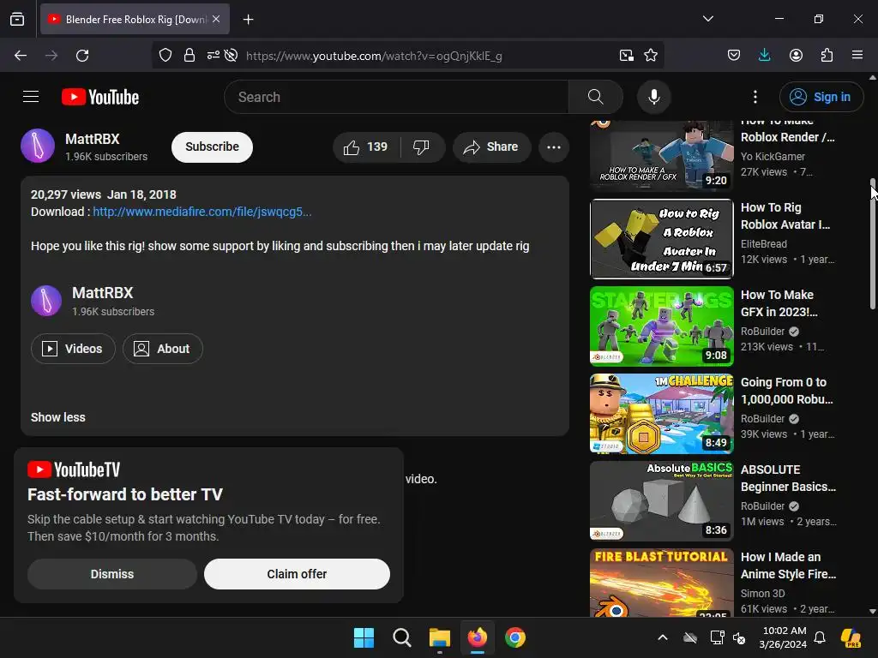
Task: Open EliteBread channel name
Action: [x=764, y=244]
